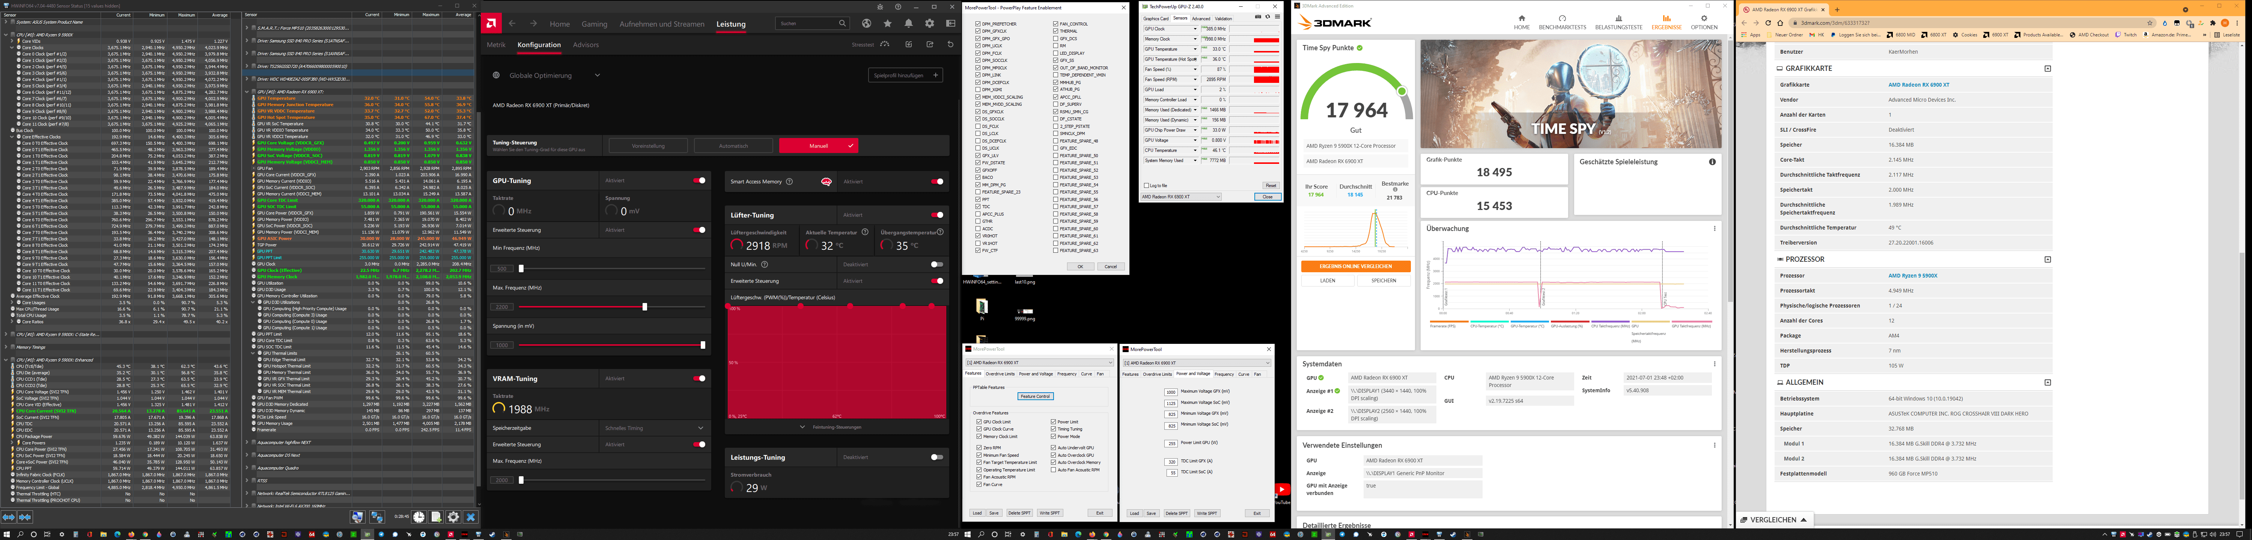Image resolution: width=2252 pixels, height=540 pixels.
Task: Expand the Globale Optimierung dropdown
Action: click(x=597, y=75)
